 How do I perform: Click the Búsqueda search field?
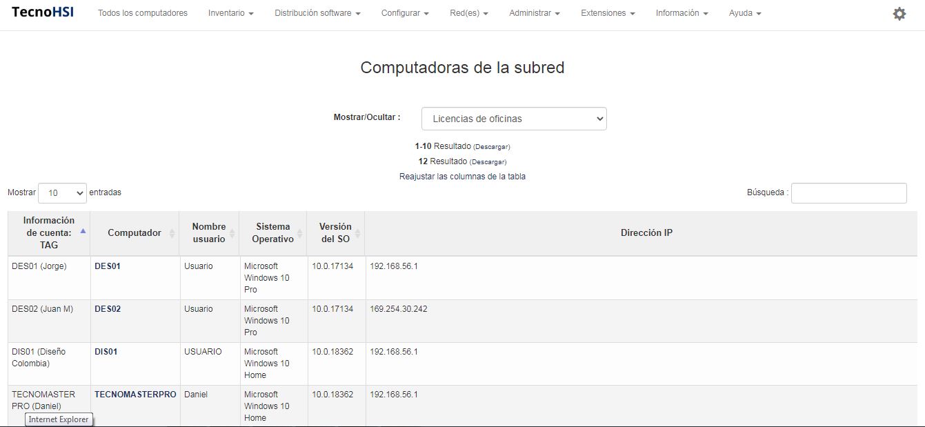tap(848, 193)
